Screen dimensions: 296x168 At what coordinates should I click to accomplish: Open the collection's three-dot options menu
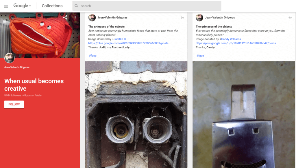click(x=75, y=18)
